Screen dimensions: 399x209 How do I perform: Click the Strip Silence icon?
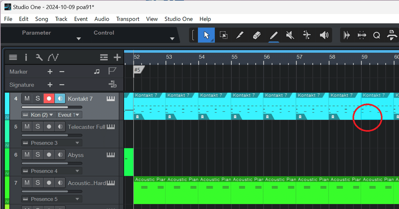[x=346, y=35]
